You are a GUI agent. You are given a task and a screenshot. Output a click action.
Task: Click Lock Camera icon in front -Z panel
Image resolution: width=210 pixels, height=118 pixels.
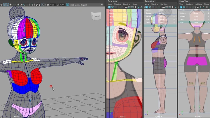click(x=129, y=7)
